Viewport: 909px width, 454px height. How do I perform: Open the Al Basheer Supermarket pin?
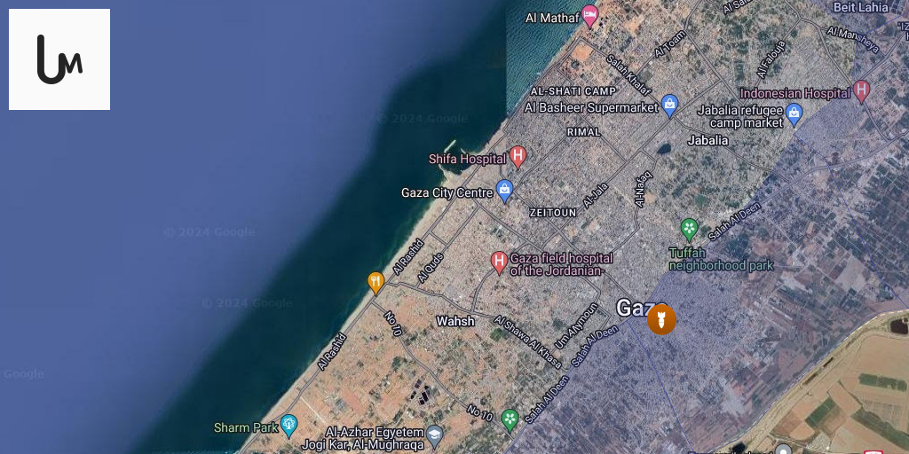(669, 106)
